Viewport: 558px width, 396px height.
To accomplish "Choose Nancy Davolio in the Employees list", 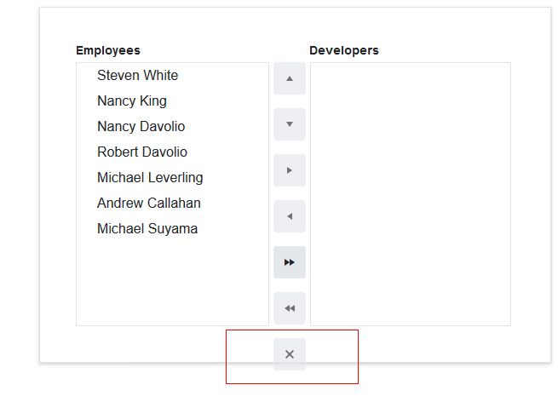I will pos(141,127).
